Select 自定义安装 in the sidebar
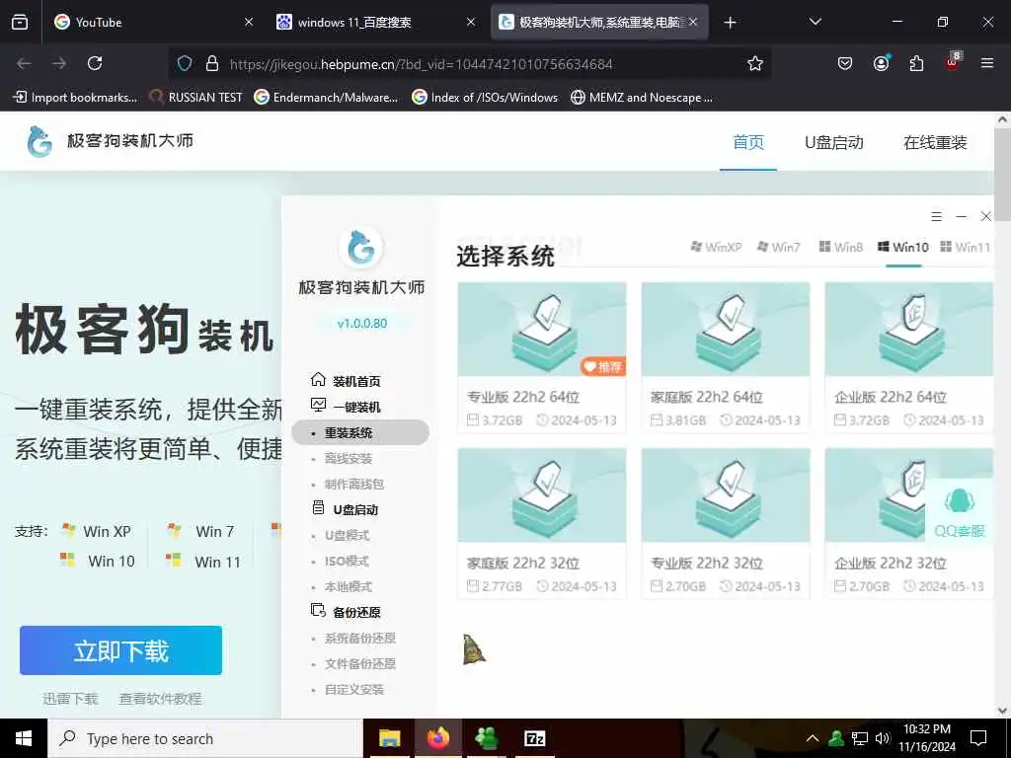The width and height of the screenshot is (1011, 758). pyautogui.click(x=354, y=690)
